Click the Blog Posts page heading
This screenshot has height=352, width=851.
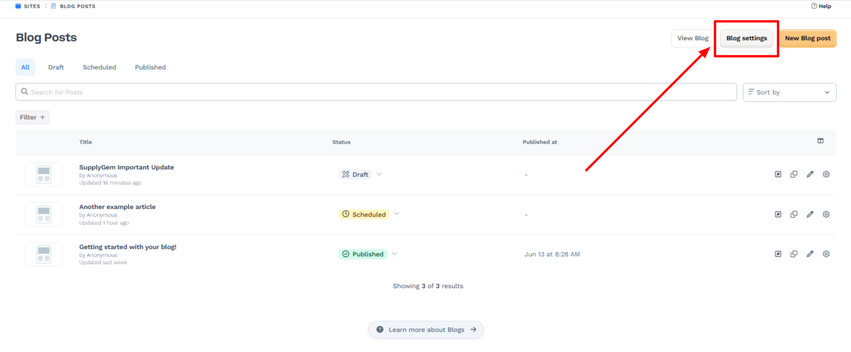[x=46, y=37]
